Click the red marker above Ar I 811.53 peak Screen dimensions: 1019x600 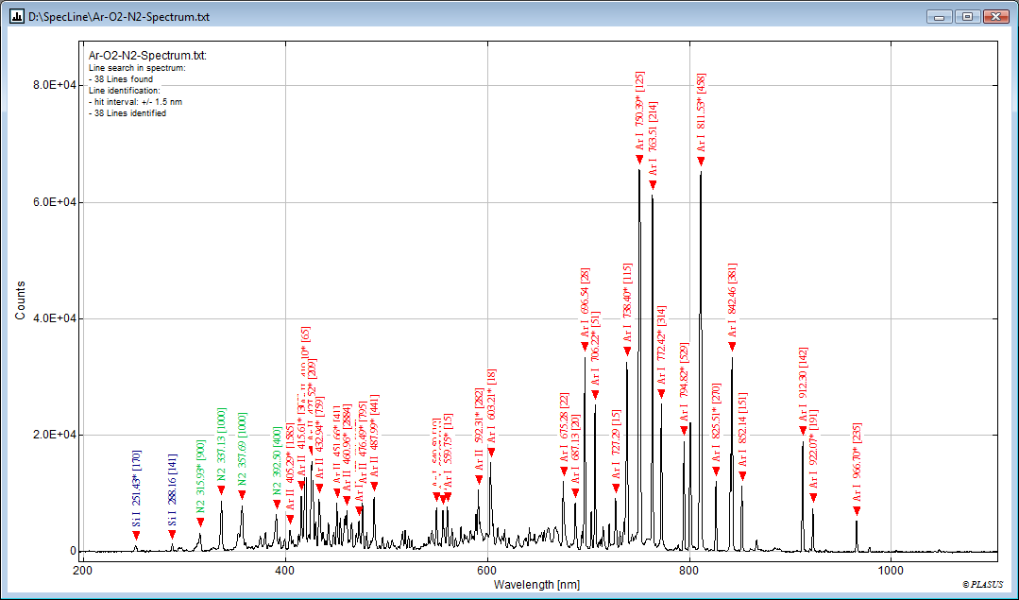pyautogui.click(x=701, y=162)
